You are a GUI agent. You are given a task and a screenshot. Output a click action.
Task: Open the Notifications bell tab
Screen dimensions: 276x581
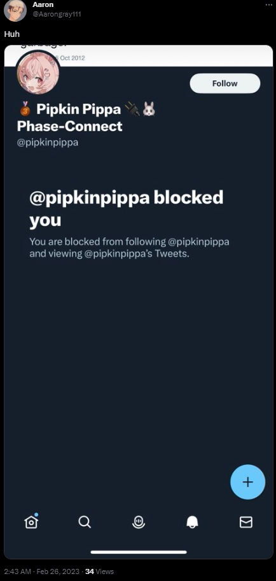coord(192,522)
